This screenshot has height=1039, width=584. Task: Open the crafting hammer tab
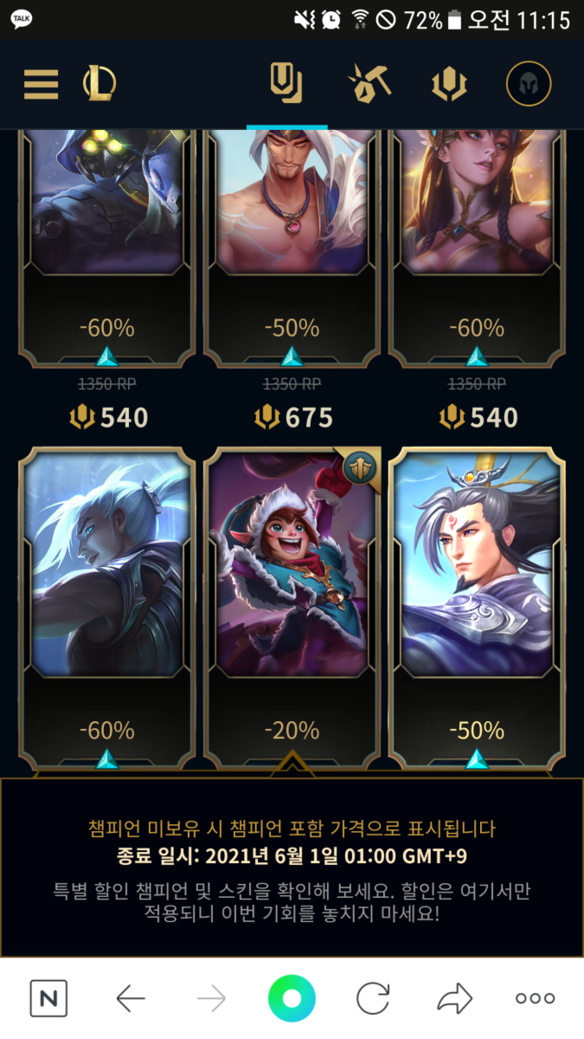[x=369, y=83]
